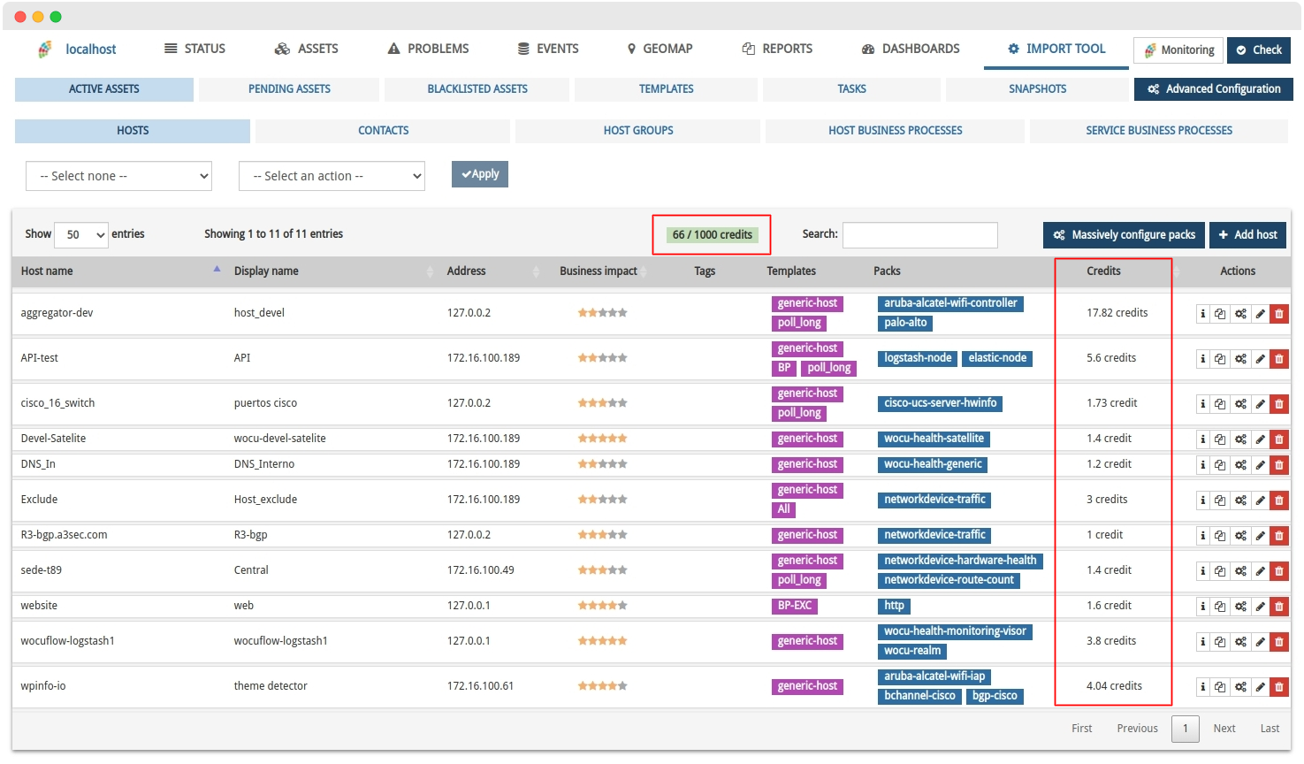Screen dimensions: 1304x764
Task: Click Massively configure packs button
Action: point(1124,235)
